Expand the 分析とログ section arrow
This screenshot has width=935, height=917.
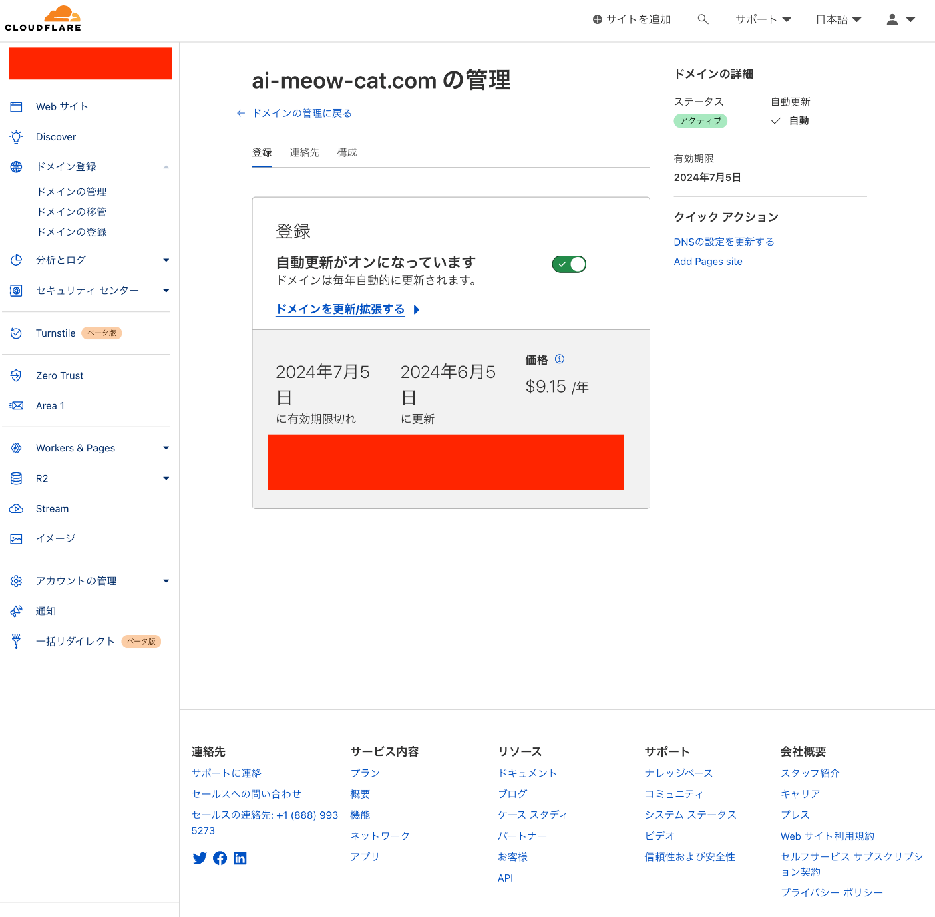click(x=166, y=260)
